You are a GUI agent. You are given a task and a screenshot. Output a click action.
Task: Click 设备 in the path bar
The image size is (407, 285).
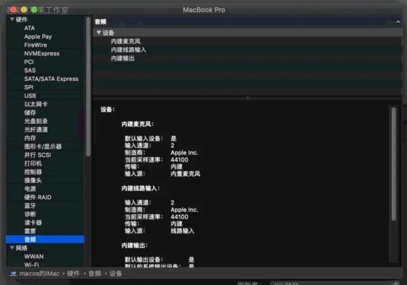115,274
